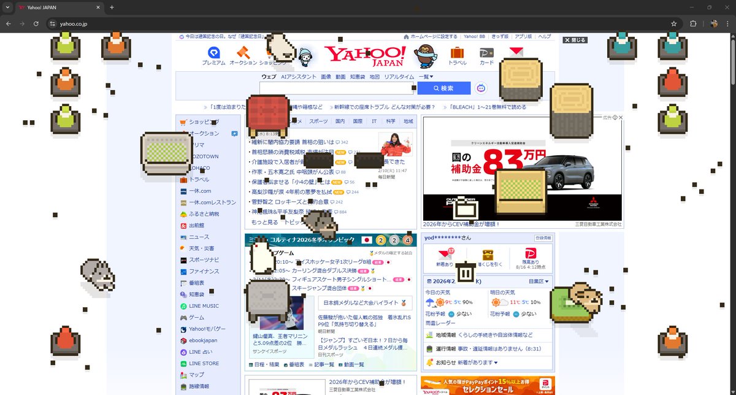The width and height of the screenshot is (736, 395).
Task: Switch to the 国際 news tab
Action: tap(358, 121)
